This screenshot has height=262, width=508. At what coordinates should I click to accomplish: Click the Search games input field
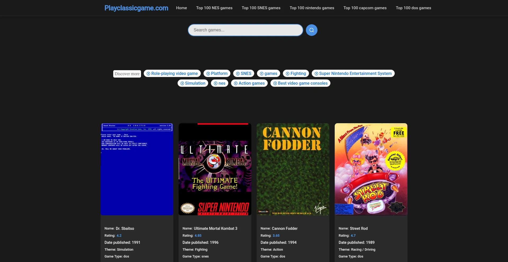click(245, 30)
